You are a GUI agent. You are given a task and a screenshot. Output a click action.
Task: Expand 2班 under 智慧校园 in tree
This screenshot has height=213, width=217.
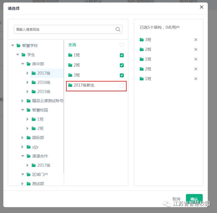tap(27, 128)
